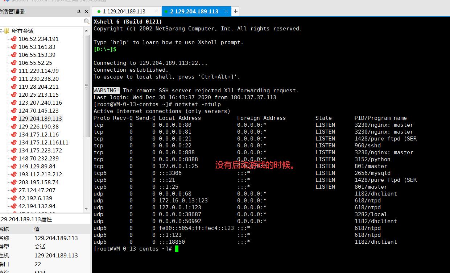Click the session search magnifier icon

[x=86, y=21]
